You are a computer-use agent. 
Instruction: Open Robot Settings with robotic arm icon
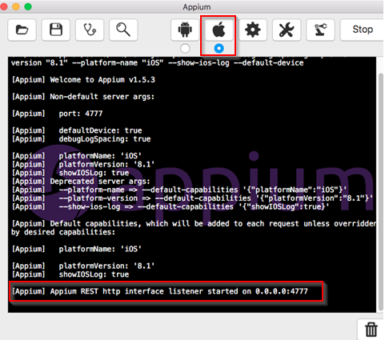[320, 30]
